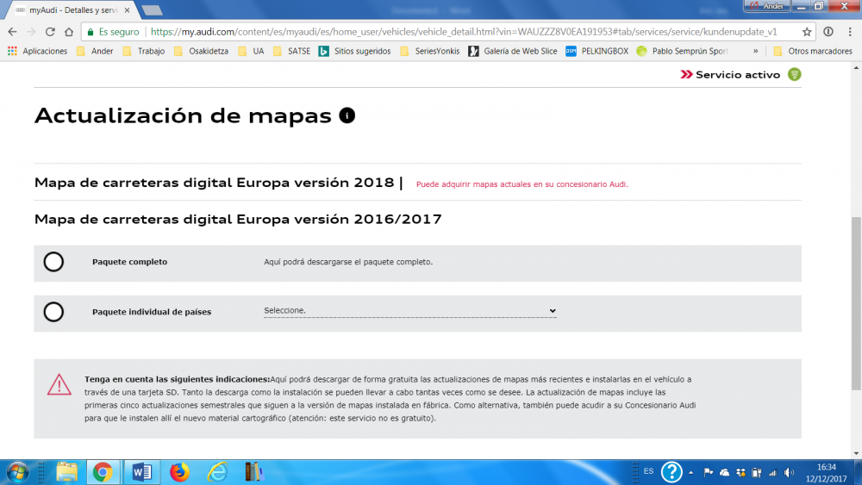Open the books library app in taskbar

(254, 472)
